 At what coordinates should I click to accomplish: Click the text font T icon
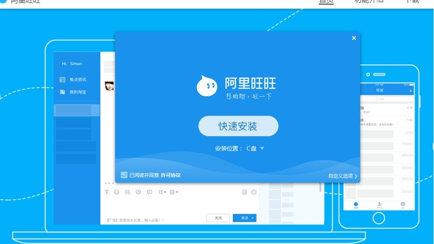point(107,192)
